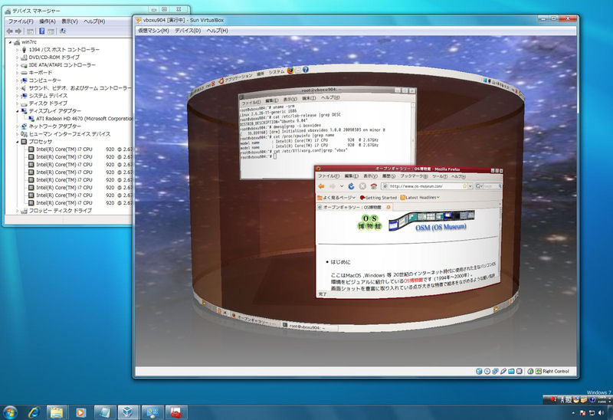The height and width of the screenshot is (420, 613).
Task: Expand the ネットワーク アダプター node
Action: pos(17,126)
